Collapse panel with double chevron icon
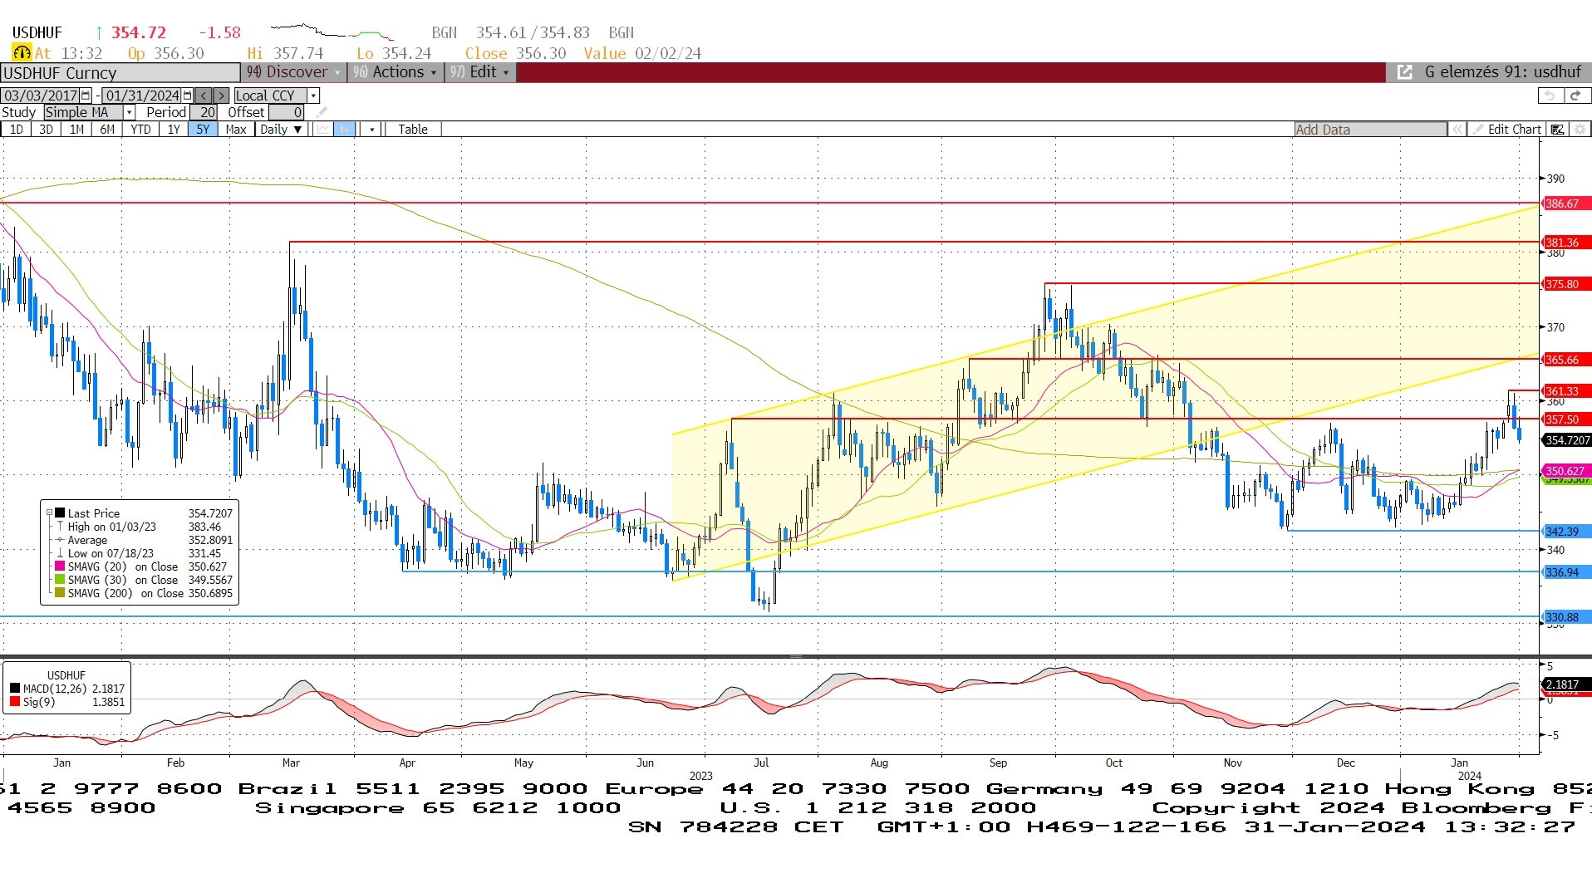The image size is (1592, 873). pos(1457,130)
